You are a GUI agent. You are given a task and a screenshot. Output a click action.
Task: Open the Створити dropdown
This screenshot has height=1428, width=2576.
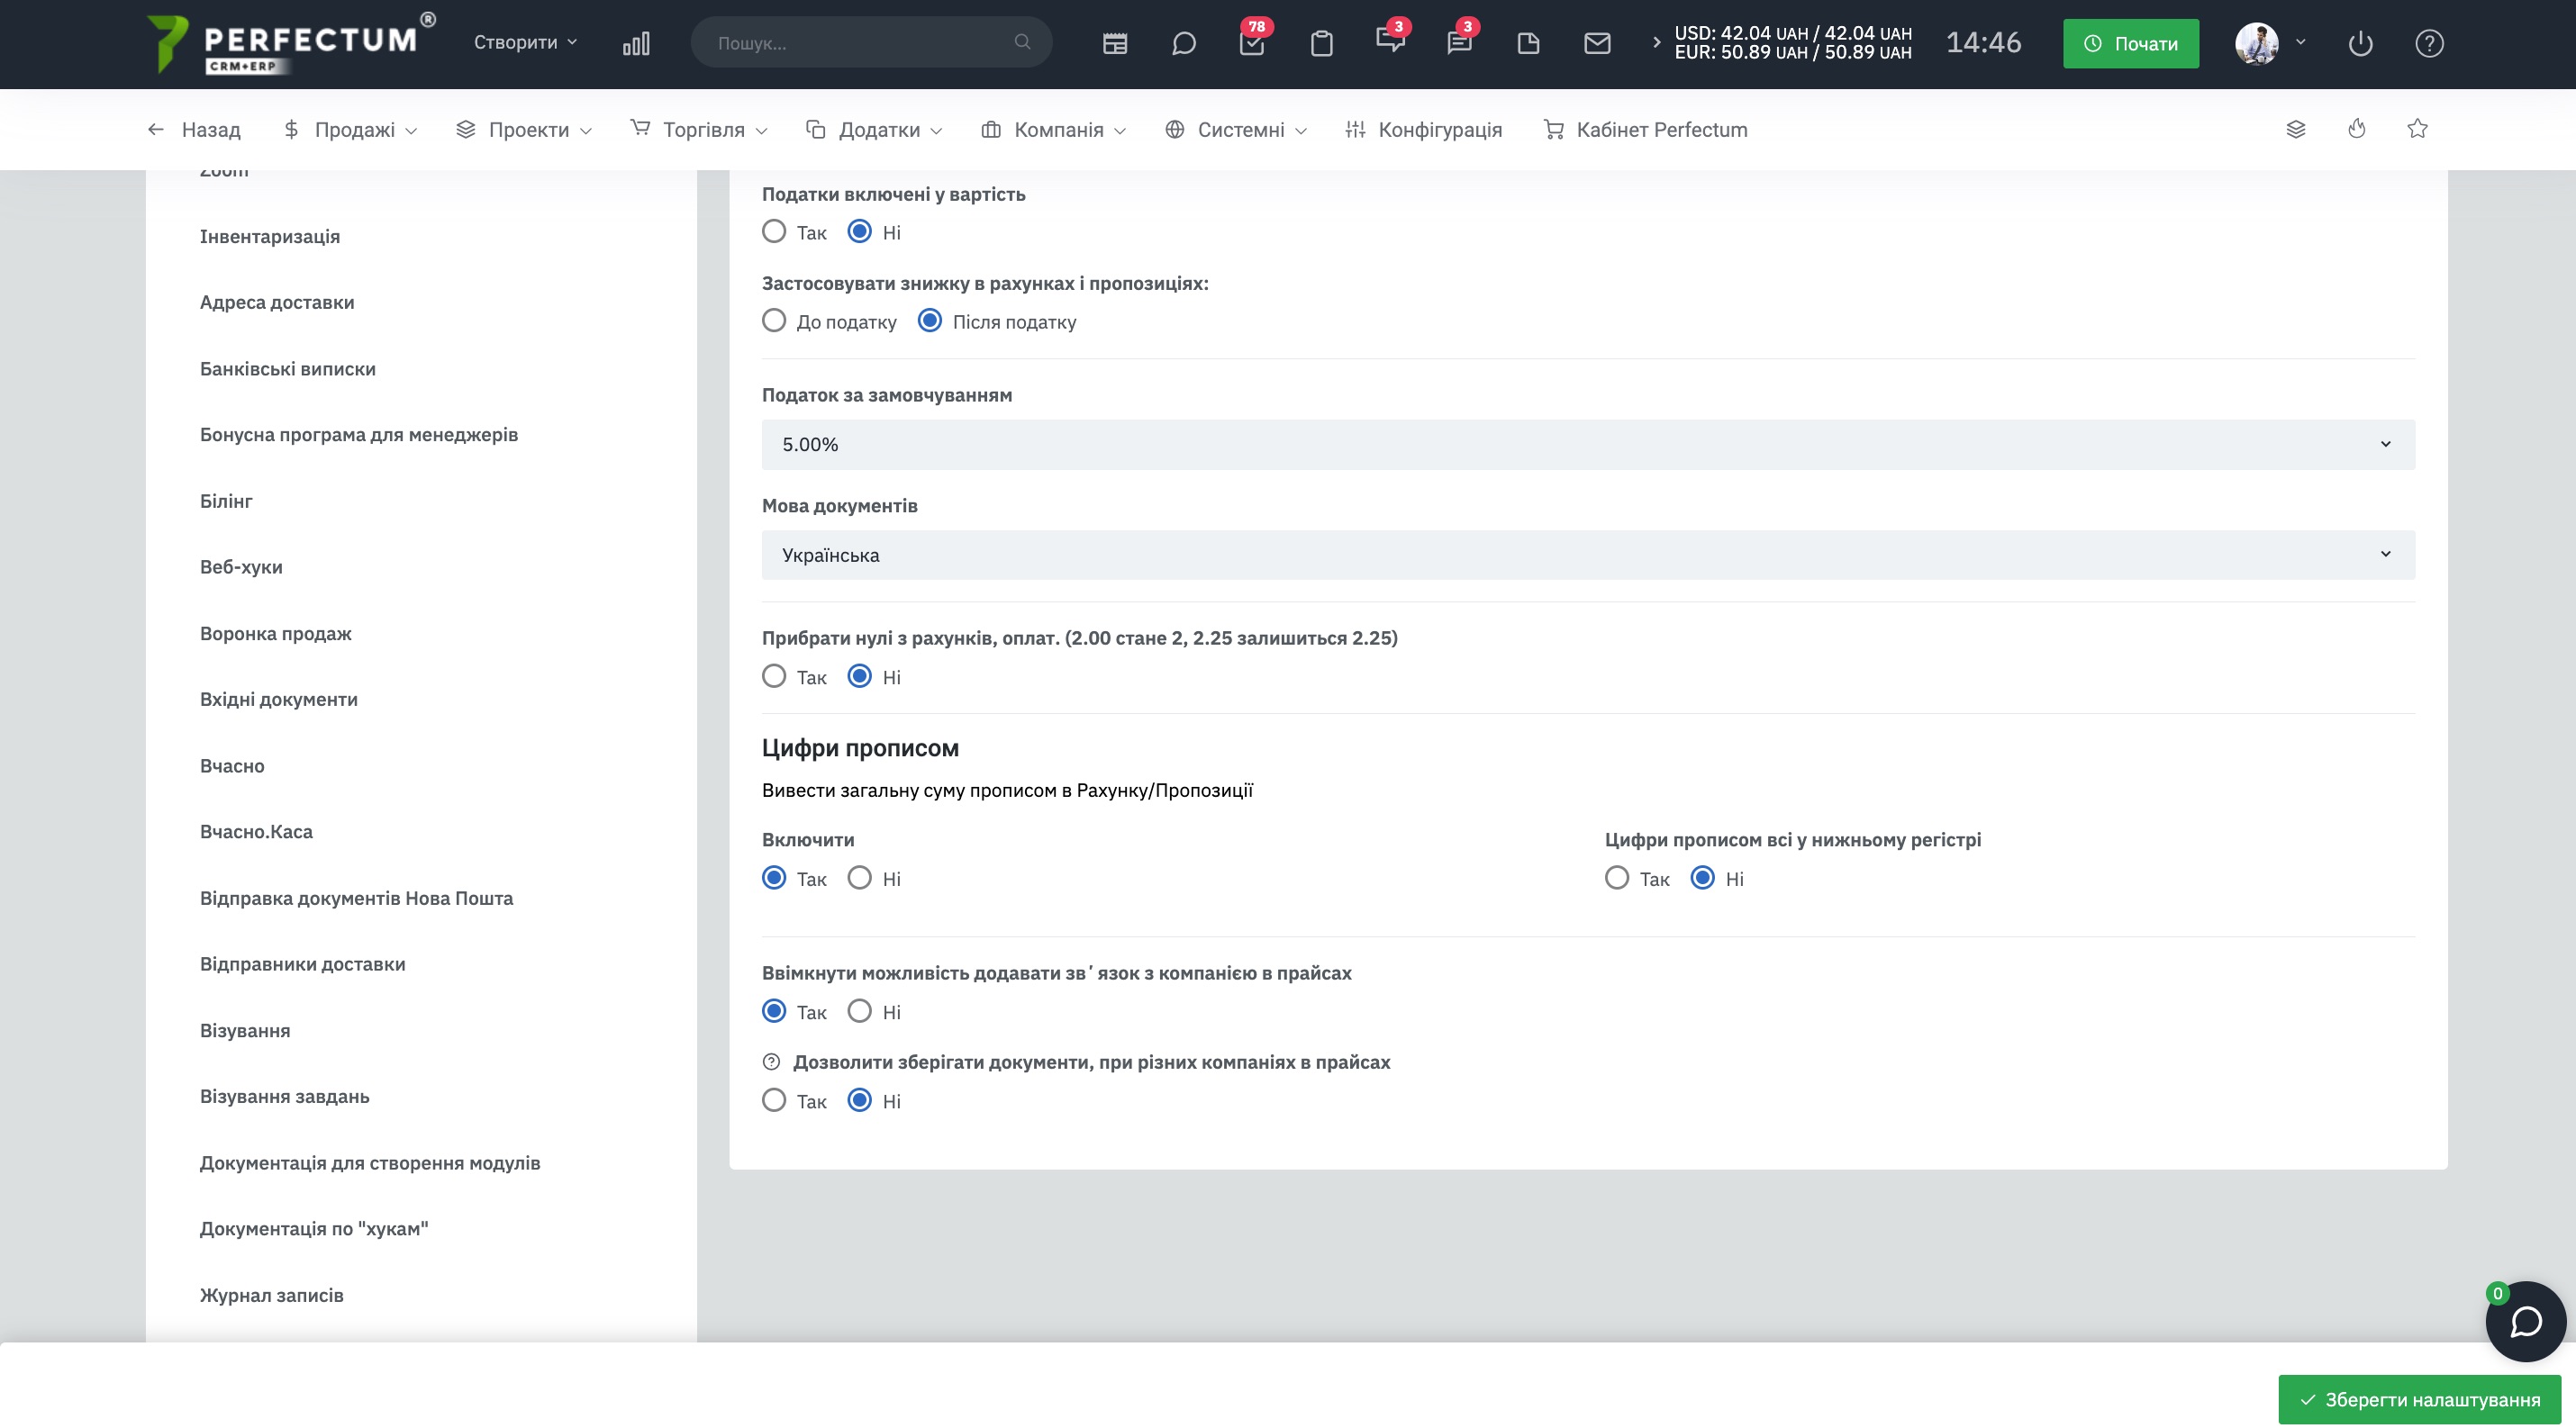[525, 42]
